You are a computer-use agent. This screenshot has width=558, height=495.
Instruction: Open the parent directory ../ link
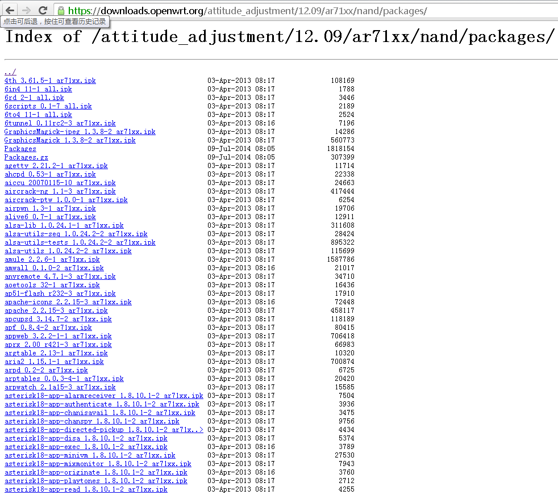tap(10, 72)
